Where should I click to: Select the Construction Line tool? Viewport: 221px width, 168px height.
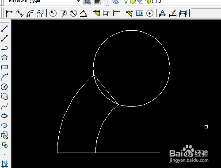click(x=4, y=38)
